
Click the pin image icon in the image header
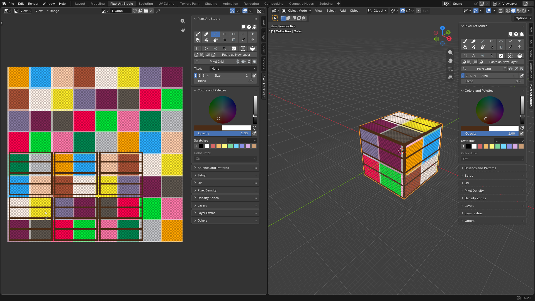(158, 11)
